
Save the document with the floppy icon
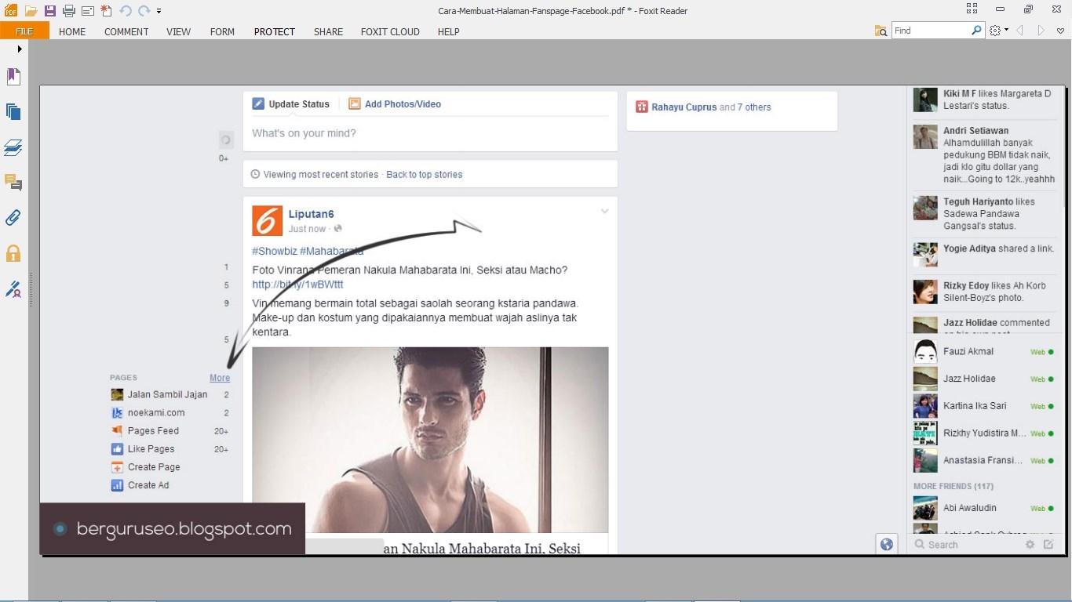pos(49,11)
